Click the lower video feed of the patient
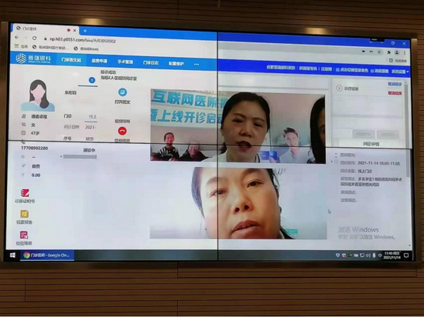Image resolution: width=424 pixels, height=317 pixels. 238,203
